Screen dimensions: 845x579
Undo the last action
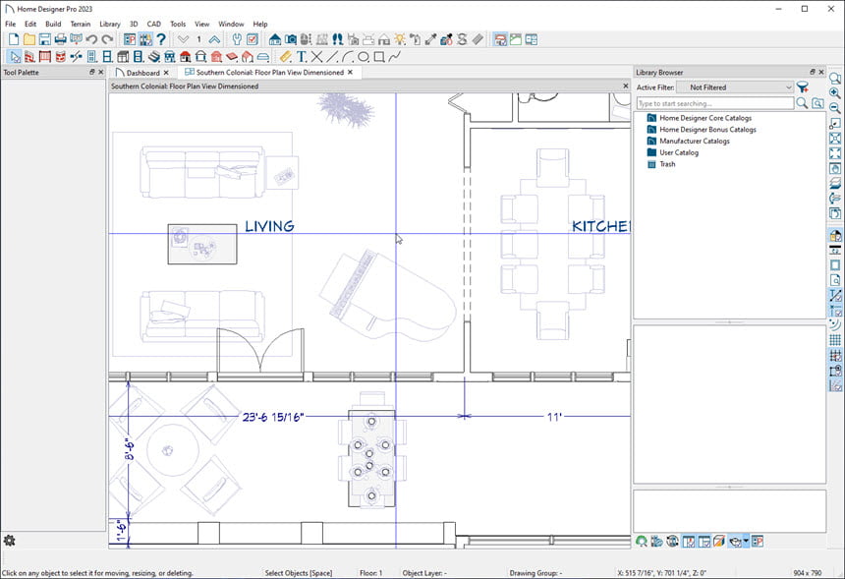click(91, 39)
